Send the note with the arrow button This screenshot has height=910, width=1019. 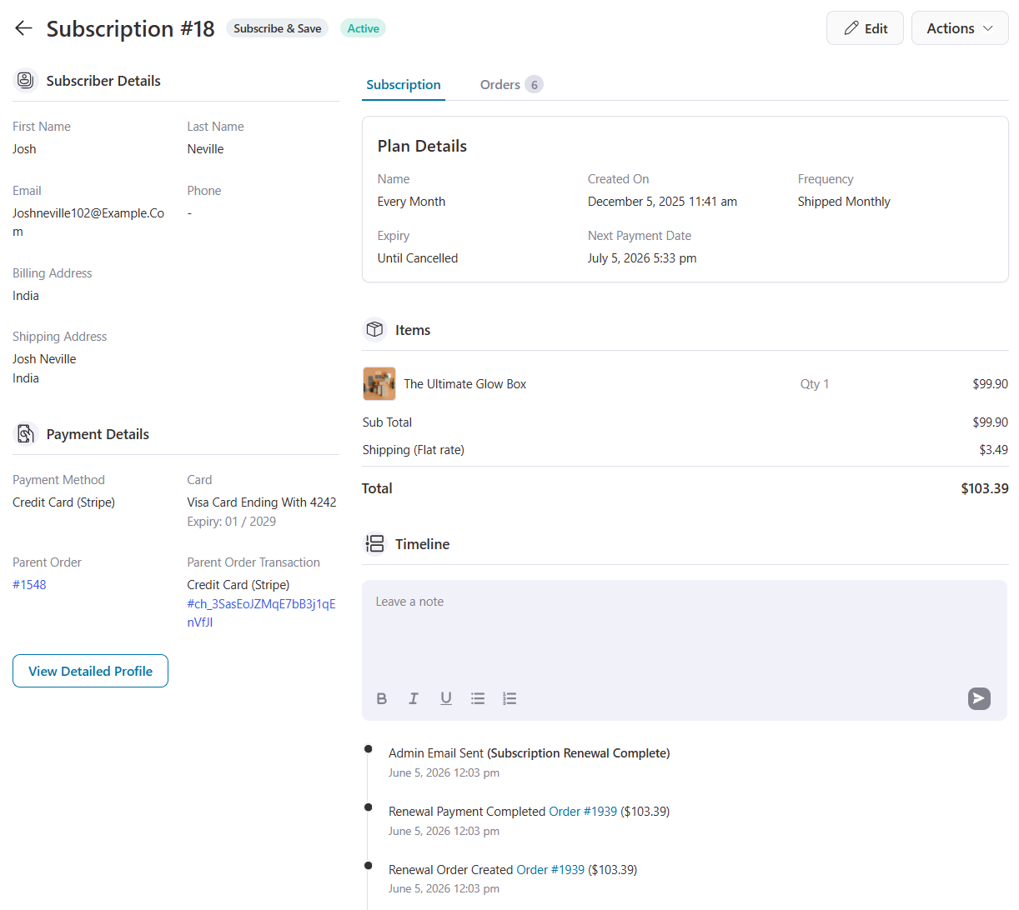coord(979,698)
